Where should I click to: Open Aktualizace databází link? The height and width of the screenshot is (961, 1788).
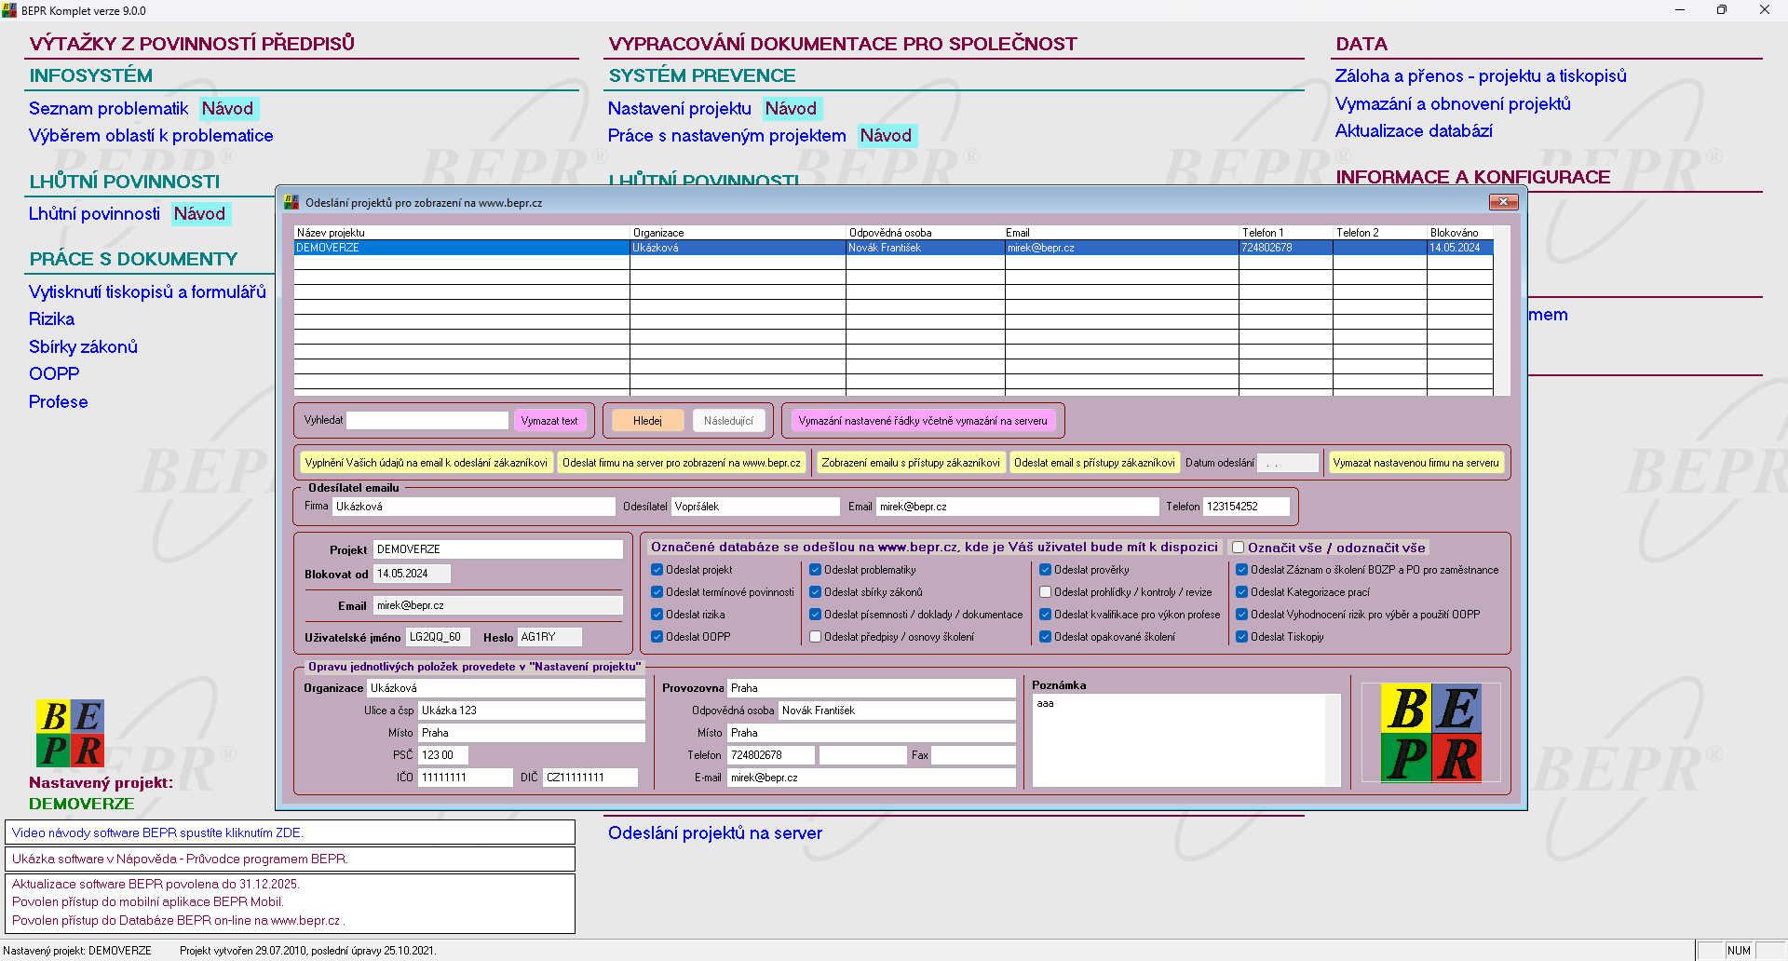point(1414,131)
